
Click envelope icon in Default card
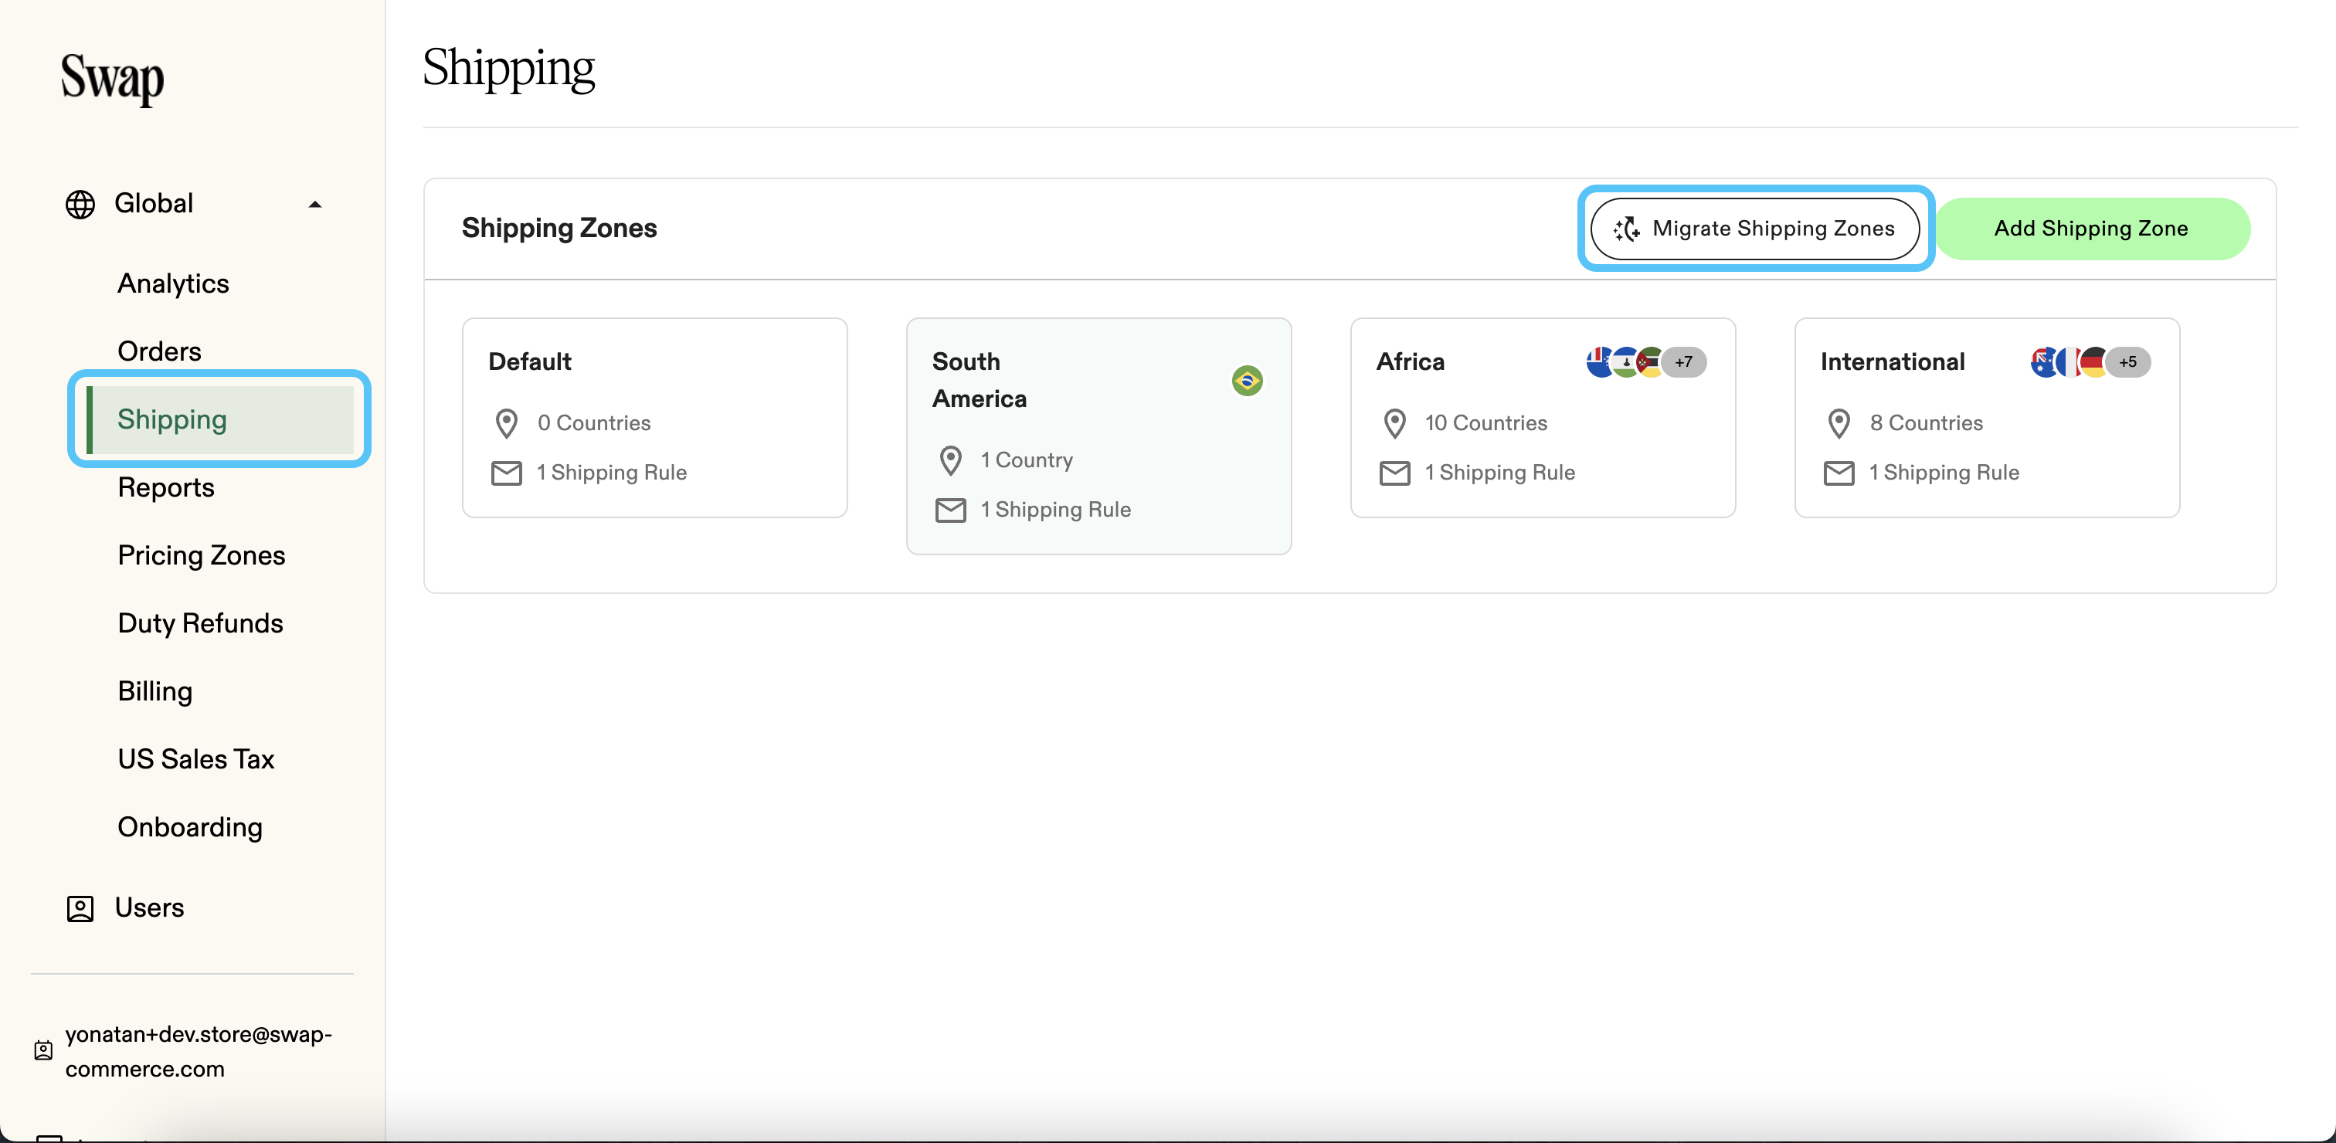(506, 473)
